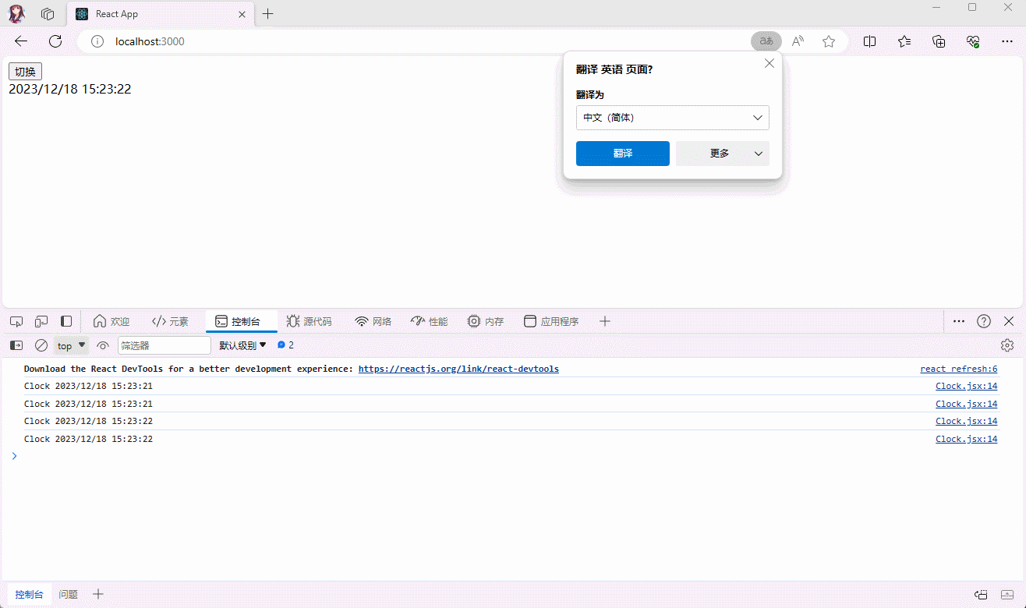Refresh the localhost page
This screenshot has height=608, width=1026.
[55, 41]
